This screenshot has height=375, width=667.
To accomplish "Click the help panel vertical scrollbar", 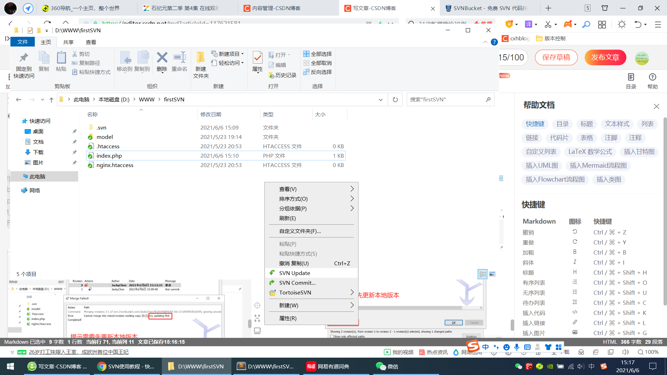I will pyautogui.click(x=665, y=212).
